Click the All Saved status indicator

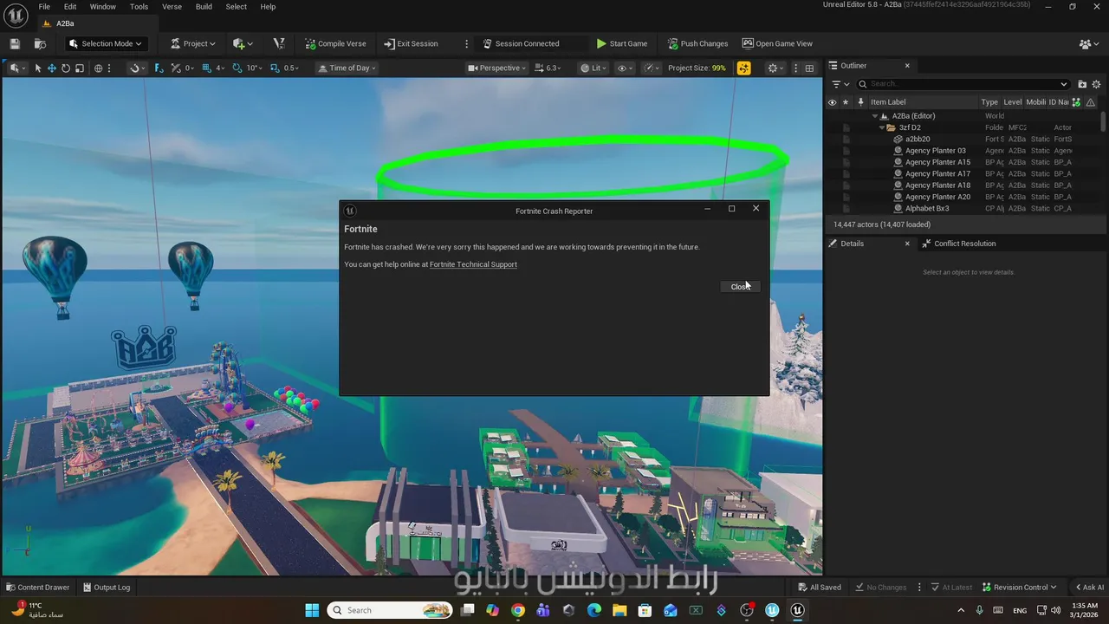pyautogui.click(x=820, y=587)
